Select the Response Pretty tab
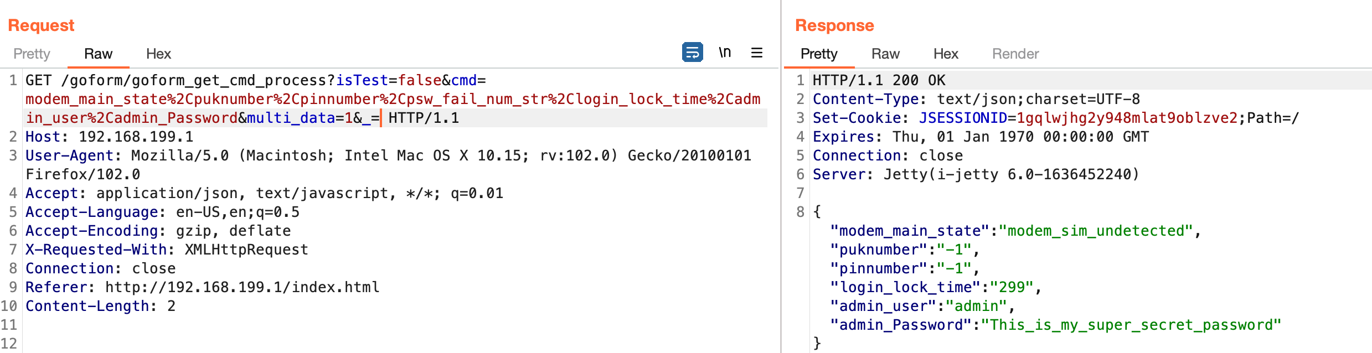This screenshot has height=353, width=1372. point(819,54)
